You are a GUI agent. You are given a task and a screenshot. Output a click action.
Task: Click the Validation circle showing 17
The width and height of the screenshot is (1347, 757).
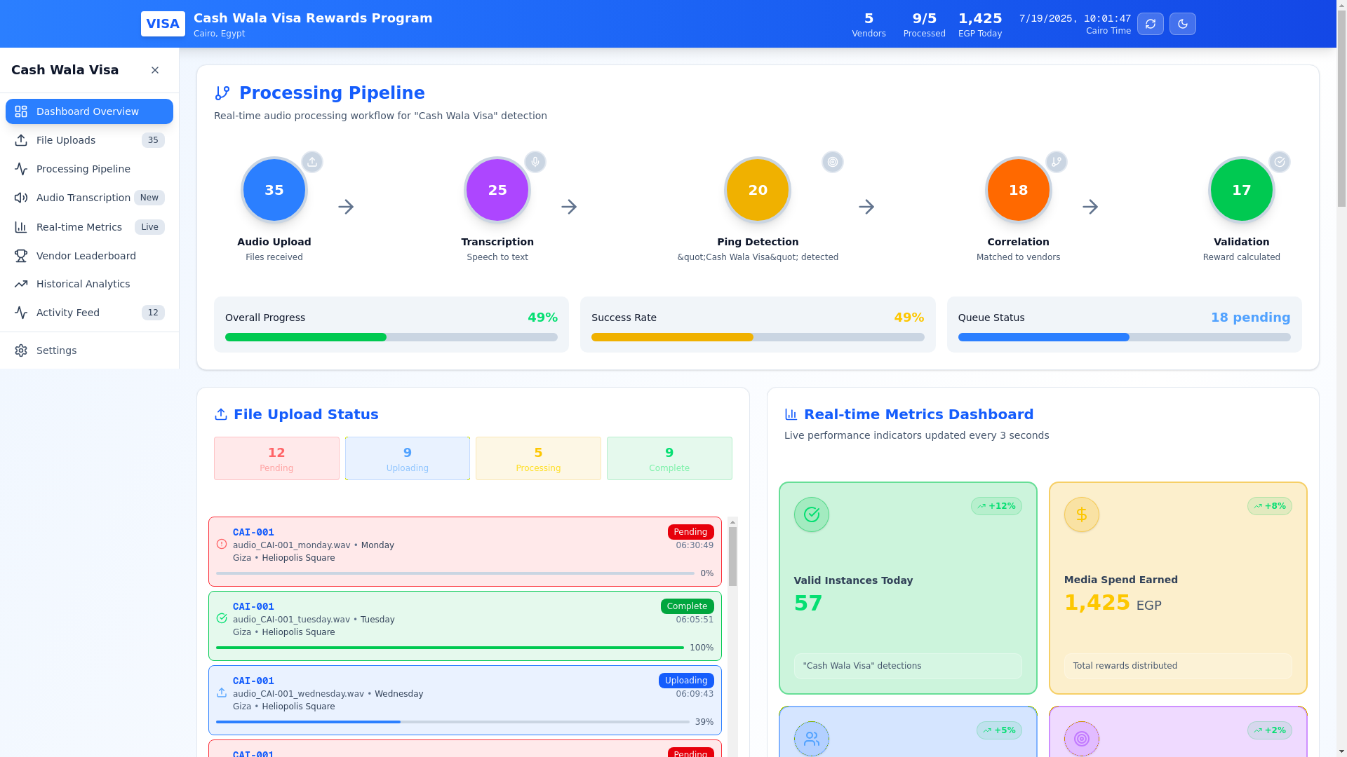(x=1241, y=190)
